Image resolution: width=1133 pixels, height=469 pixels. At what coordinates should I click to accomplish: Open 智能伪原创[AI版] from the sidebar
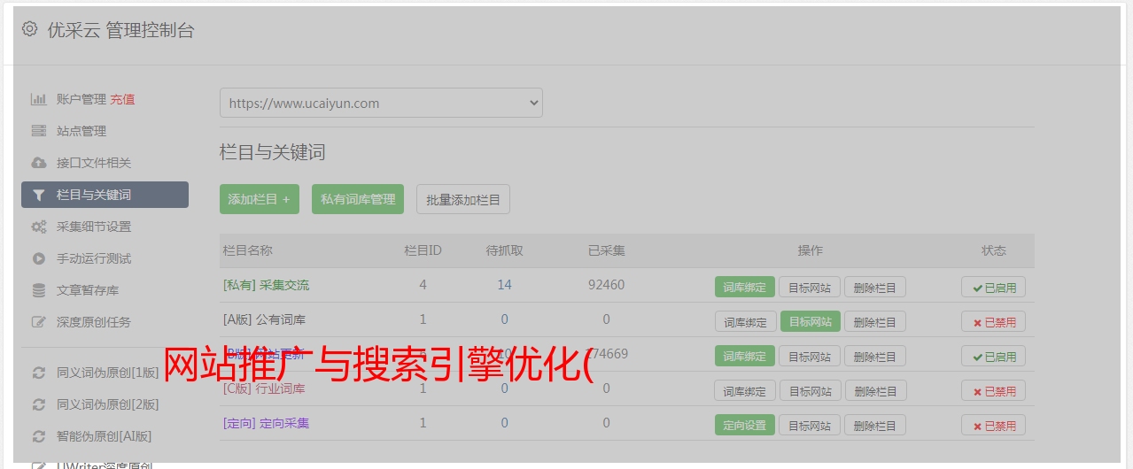[x=105, y=436]
